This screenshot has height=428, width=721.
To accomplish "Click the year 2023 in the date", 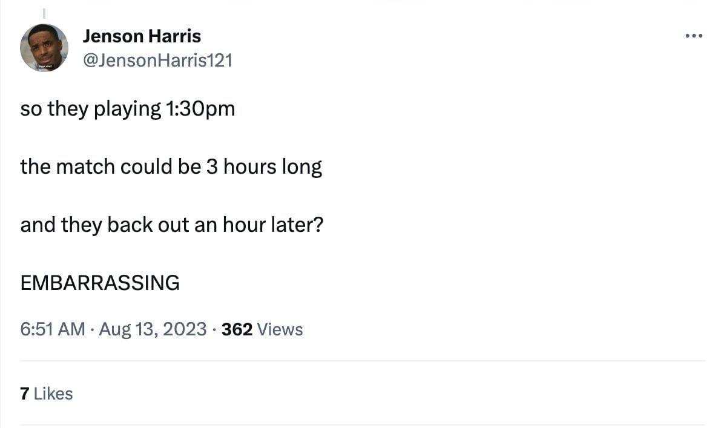I will pos(185,329).
